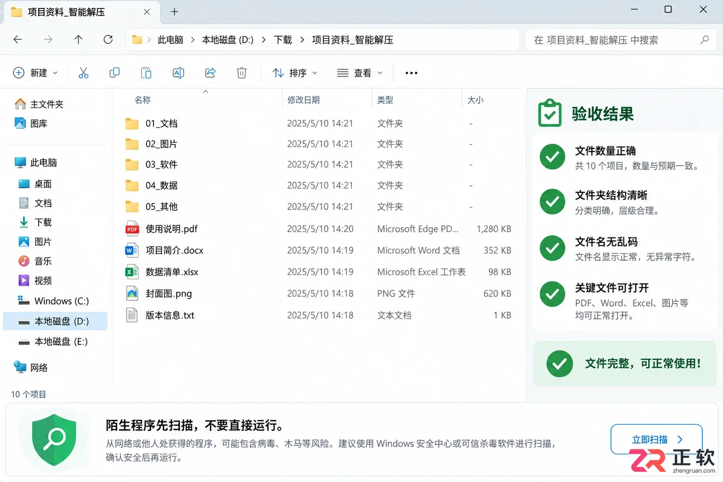The height and width of the screenshot is (482, 723).
Task: Click the Delete trash can icon
Action: click(x=242, y=73)
